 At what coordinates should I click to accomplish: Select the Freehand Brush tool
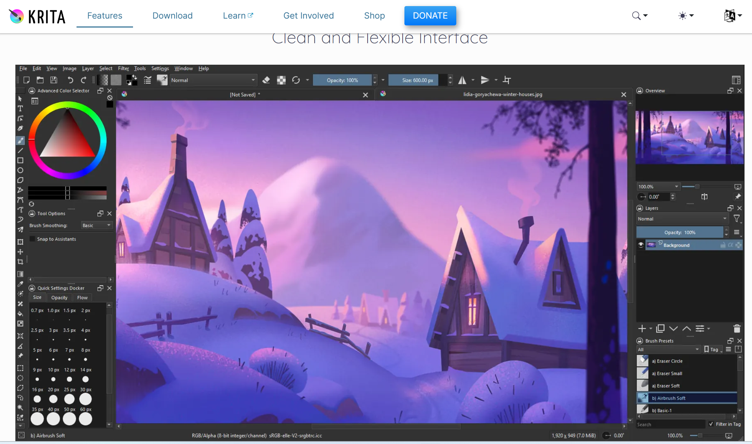20,140
